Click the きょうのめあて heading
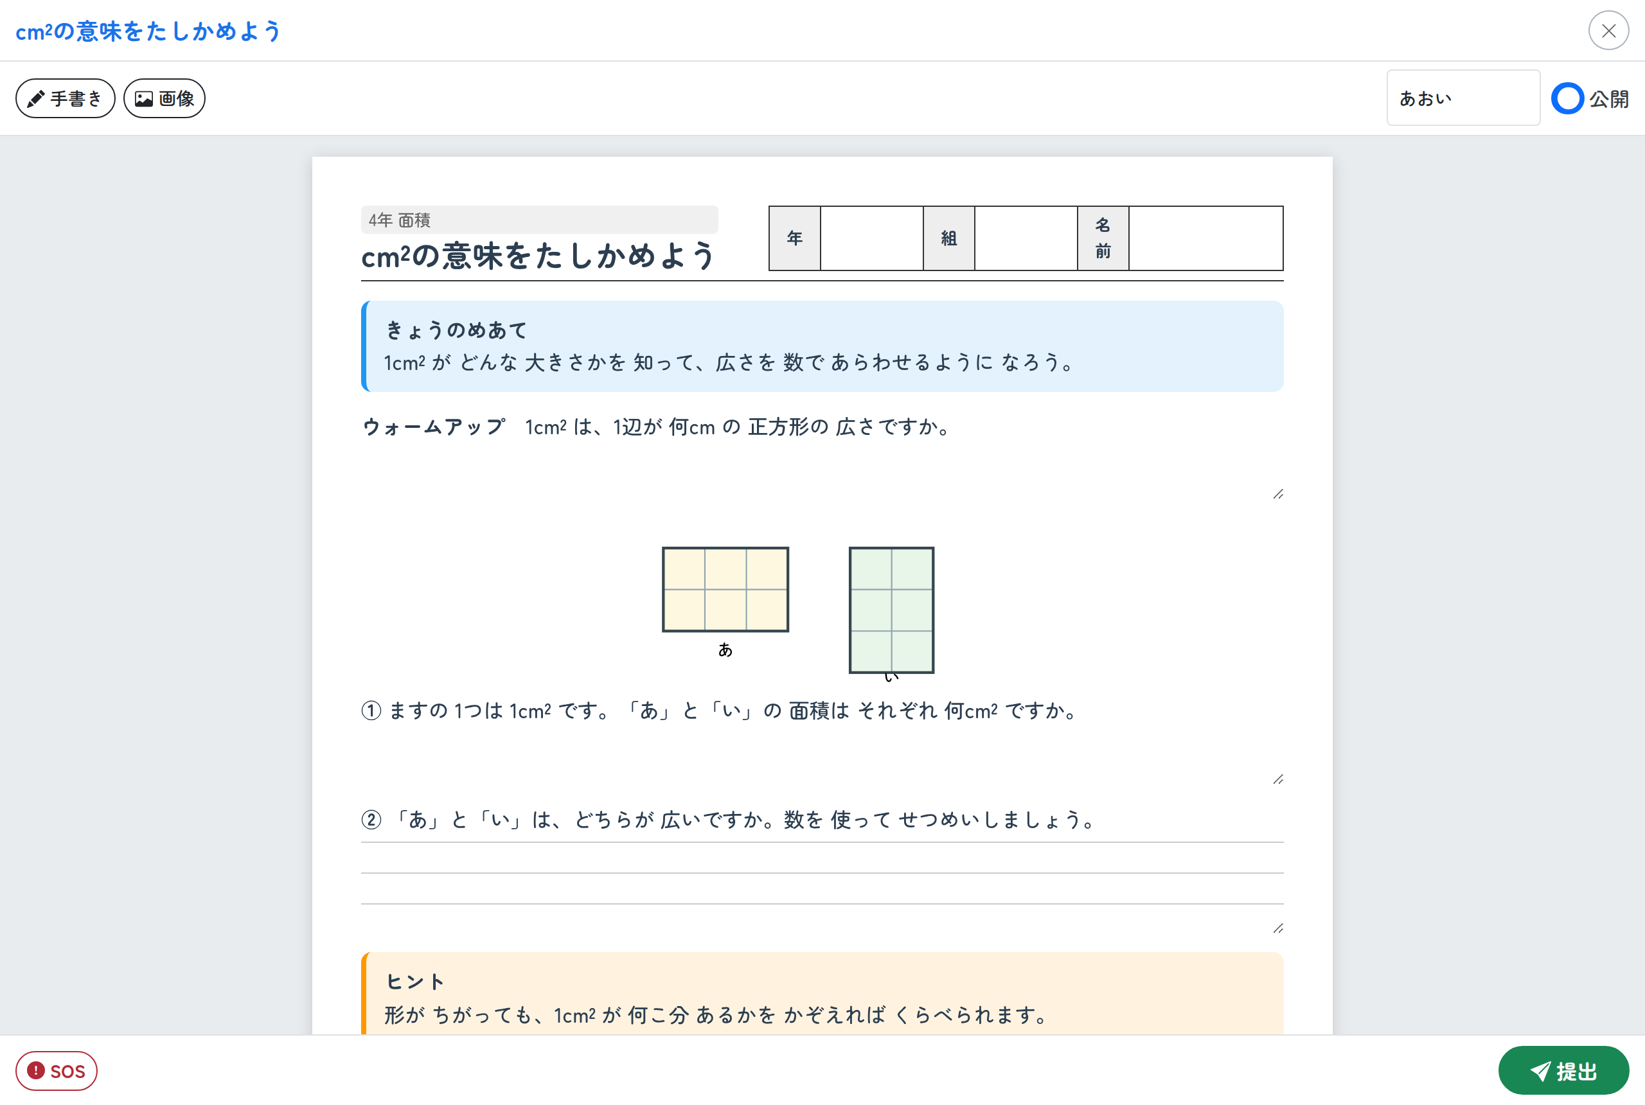 (x=456, y=330)
